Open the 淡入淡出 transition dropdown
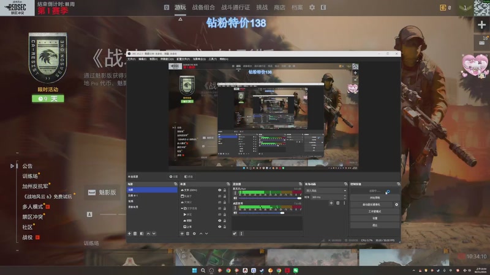Image resolution: width=490 pixels, height=275 pixels. point(326,191)
